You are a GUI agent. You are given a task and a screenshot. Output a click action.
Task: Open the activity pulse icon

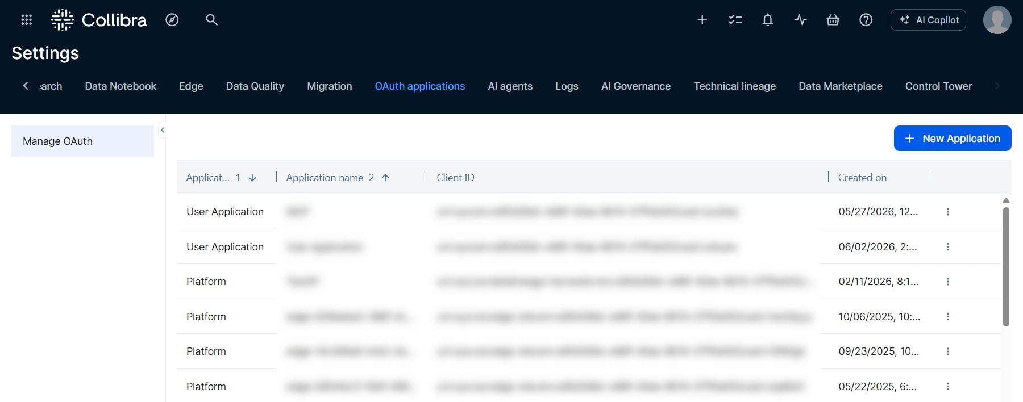pyautogui.click(x=800, y=20)
